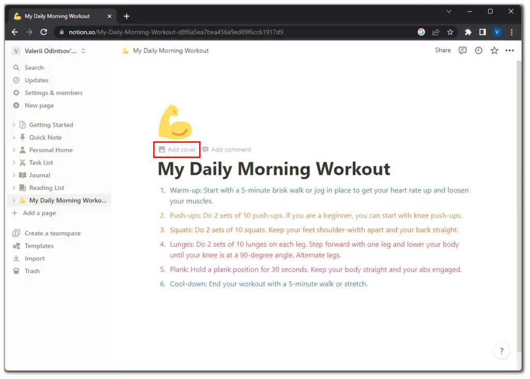Open the Updates bell in sidebar
530x379 pixels.
click(34, 80)
